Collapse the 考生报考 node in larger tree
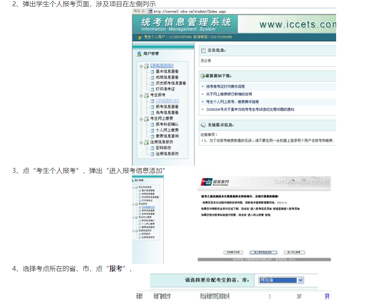Image resolution: width=369 pixels, height=303 pixels. pyautogui.click(x=141, y=96)
